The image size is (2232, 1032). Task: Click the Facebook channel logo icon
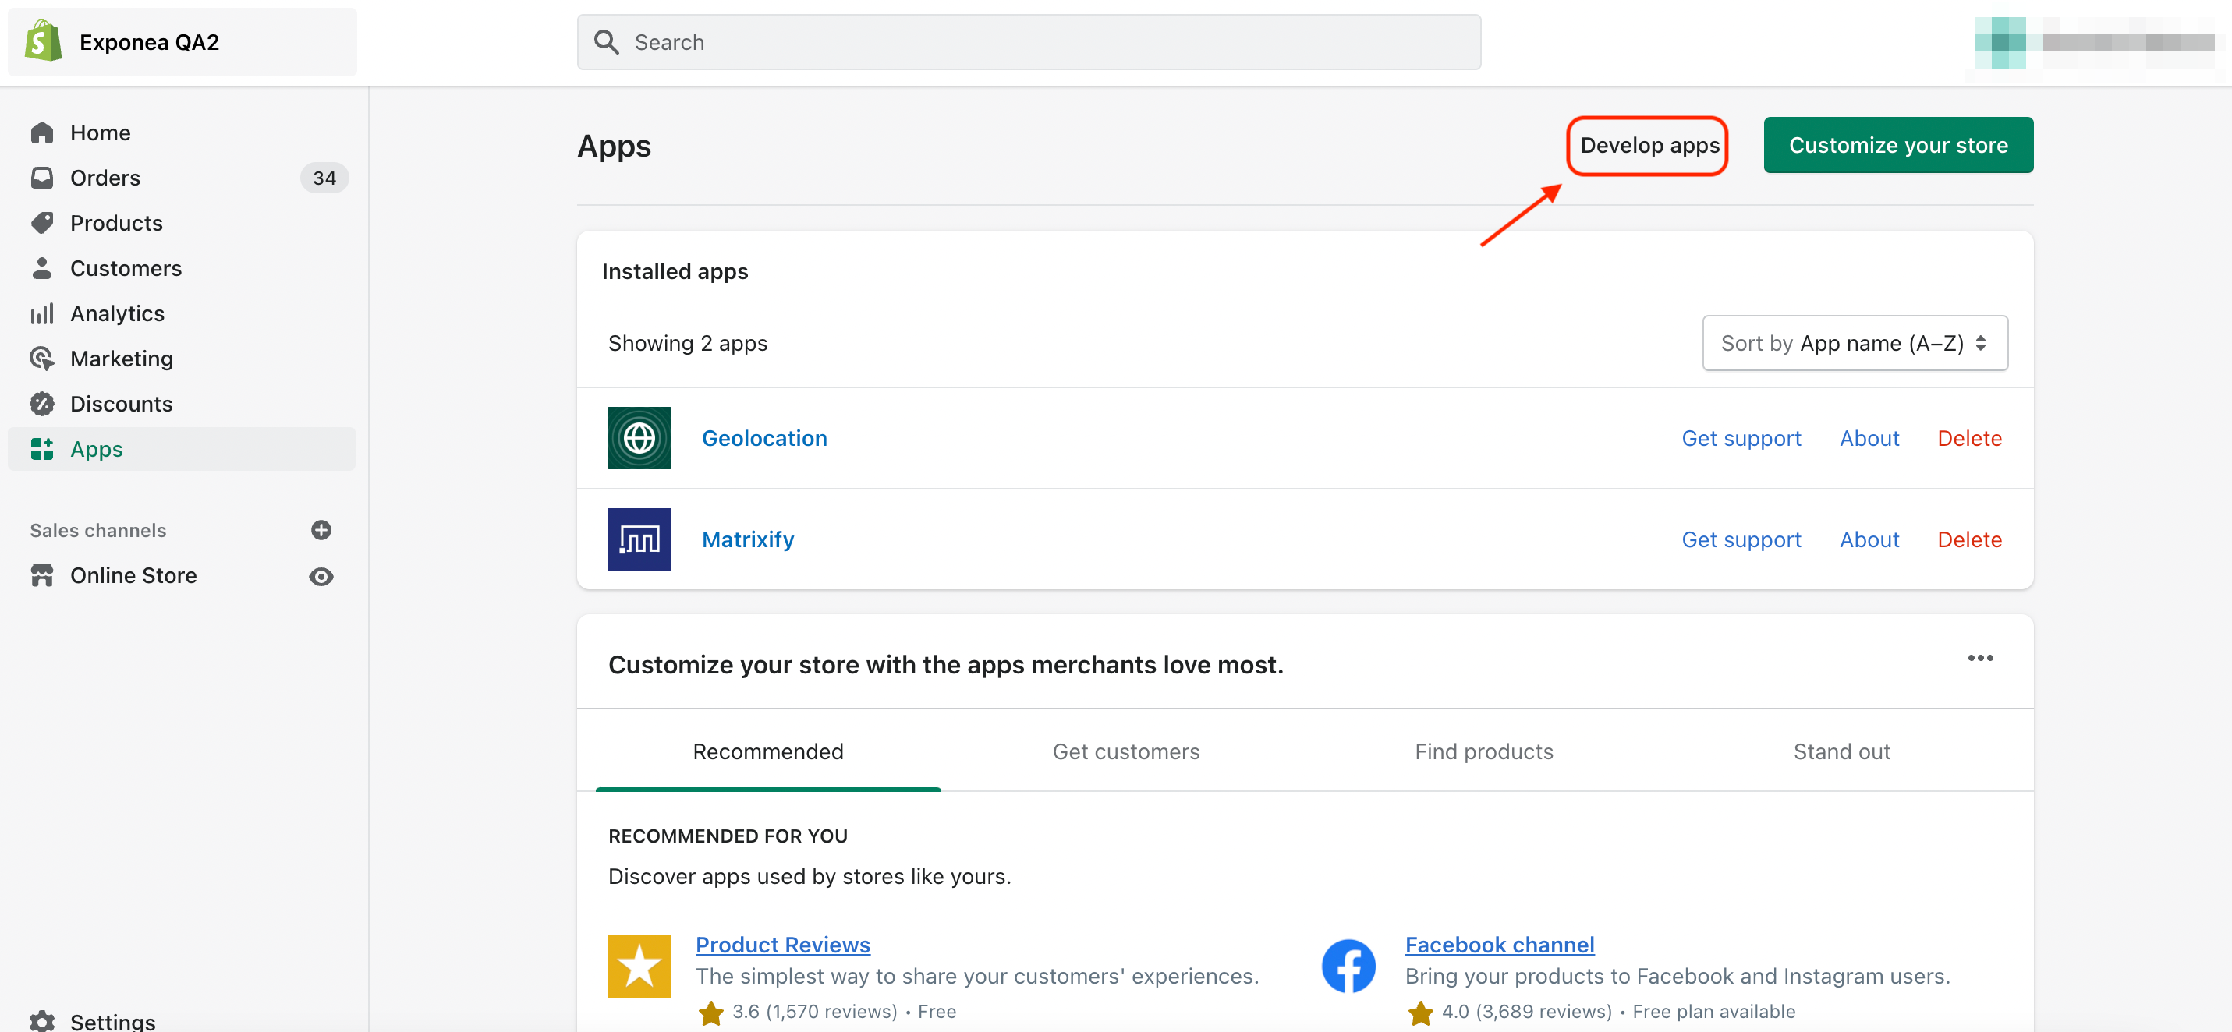(1348, 965)
